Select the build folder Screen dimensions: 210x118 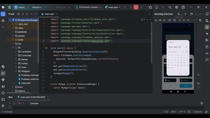tap(20, 40)
